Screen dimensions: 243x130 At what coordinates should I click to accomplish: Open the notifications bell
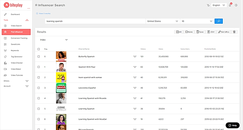click(x=230, y=5)
